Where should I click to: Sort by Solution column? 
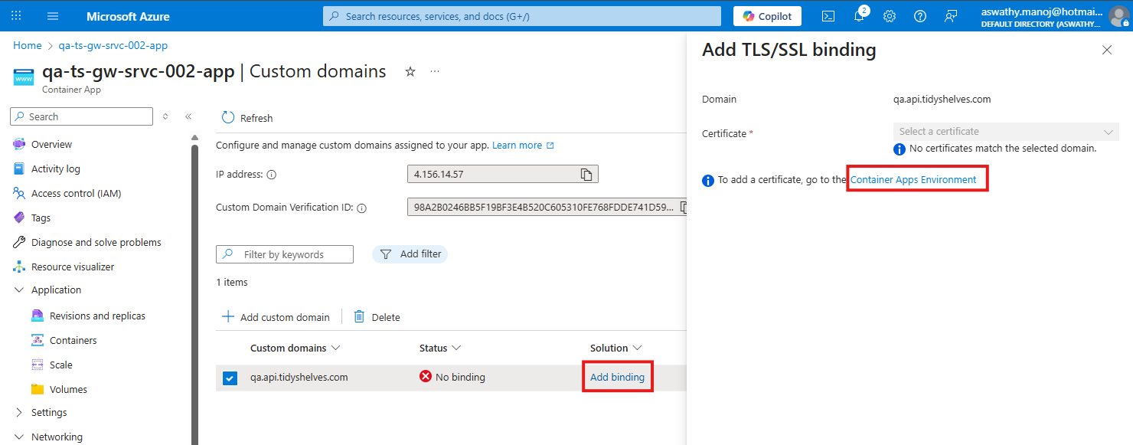click(x=615, y=348)
